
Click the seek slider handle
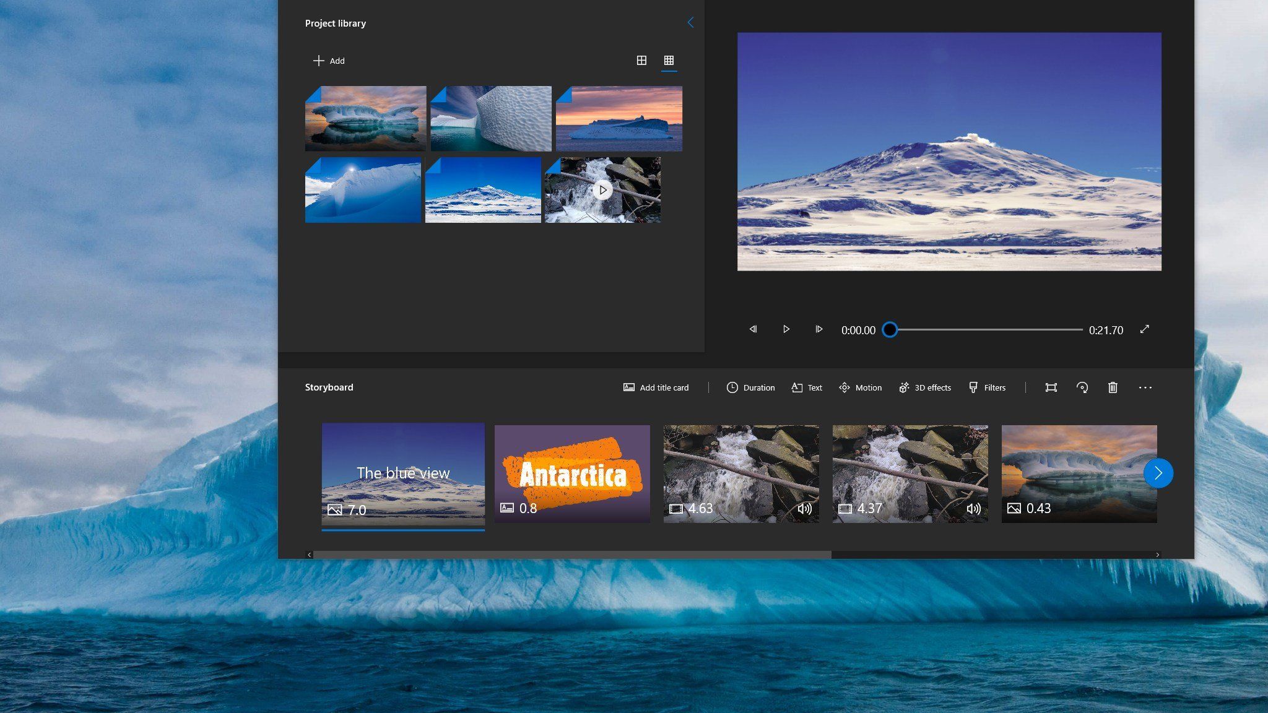(890, 330)
